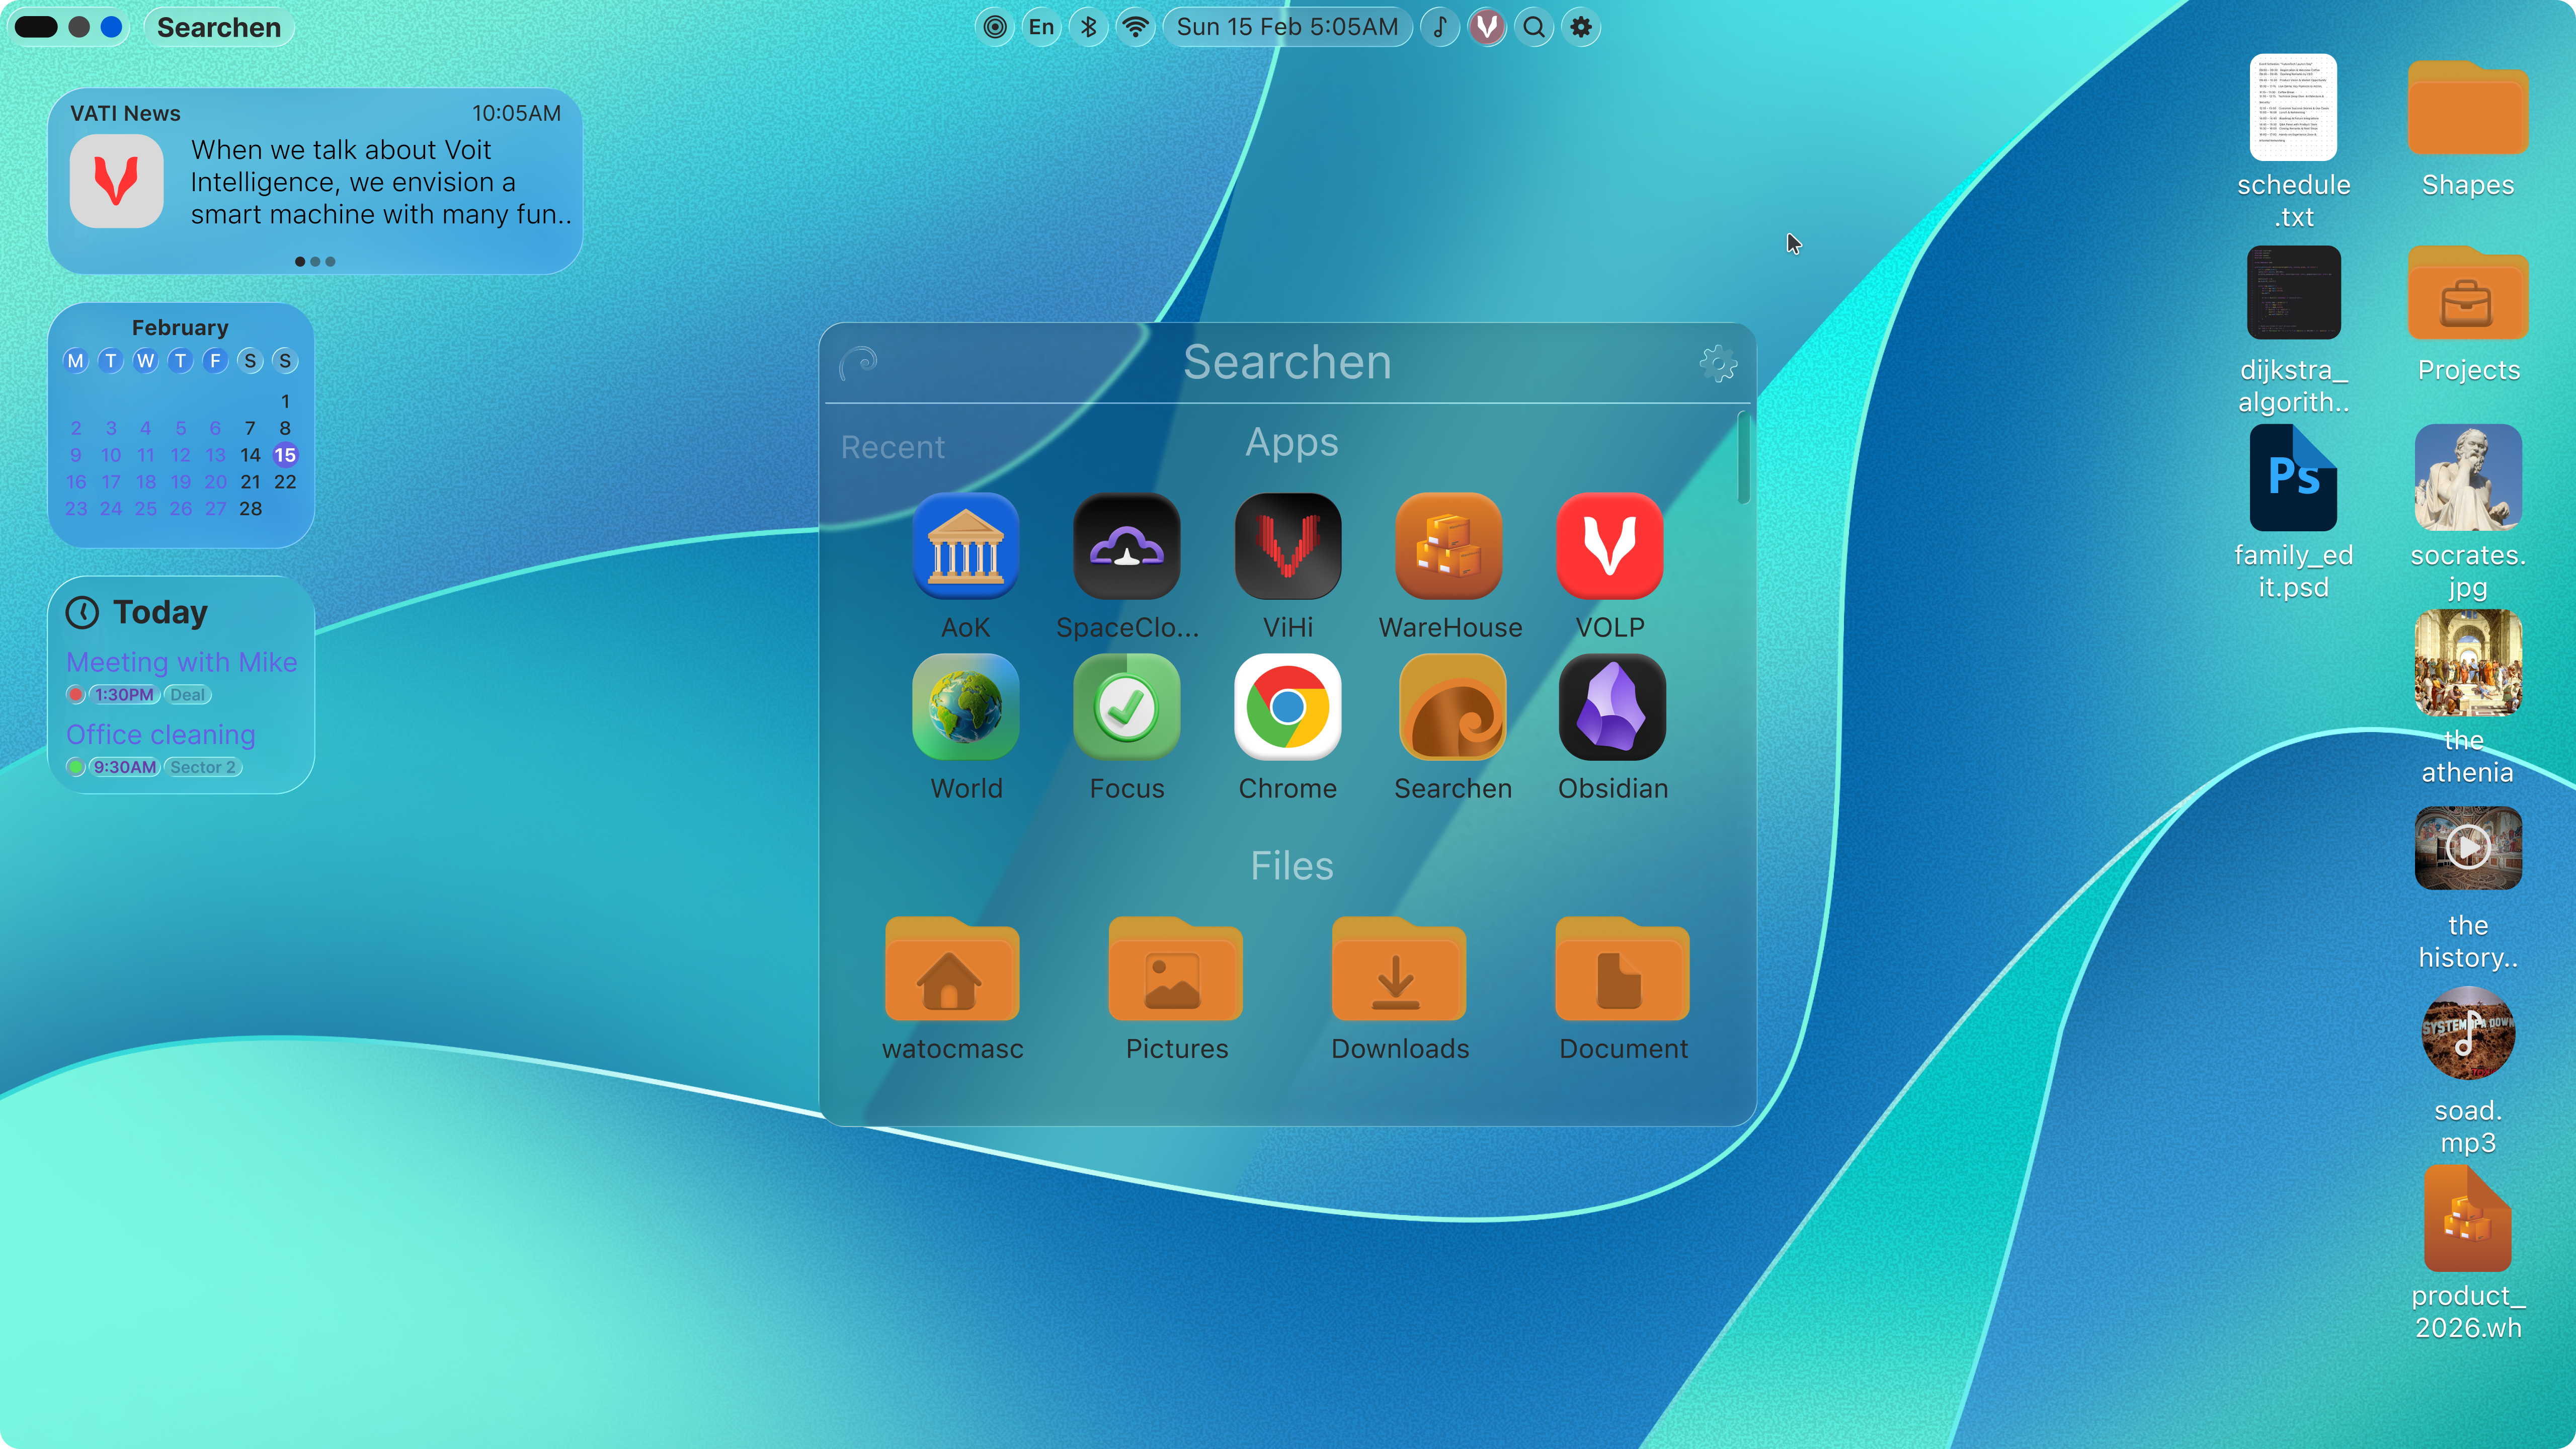Toggle the Wi-Fi status icon
The image size is (2576, 1449).
1135,27
